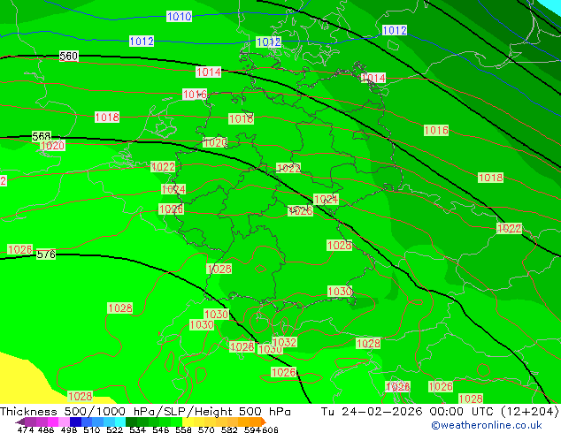Click the black 568 height contour label
This screenshot has height=433, width=561.
pos(42,136)
